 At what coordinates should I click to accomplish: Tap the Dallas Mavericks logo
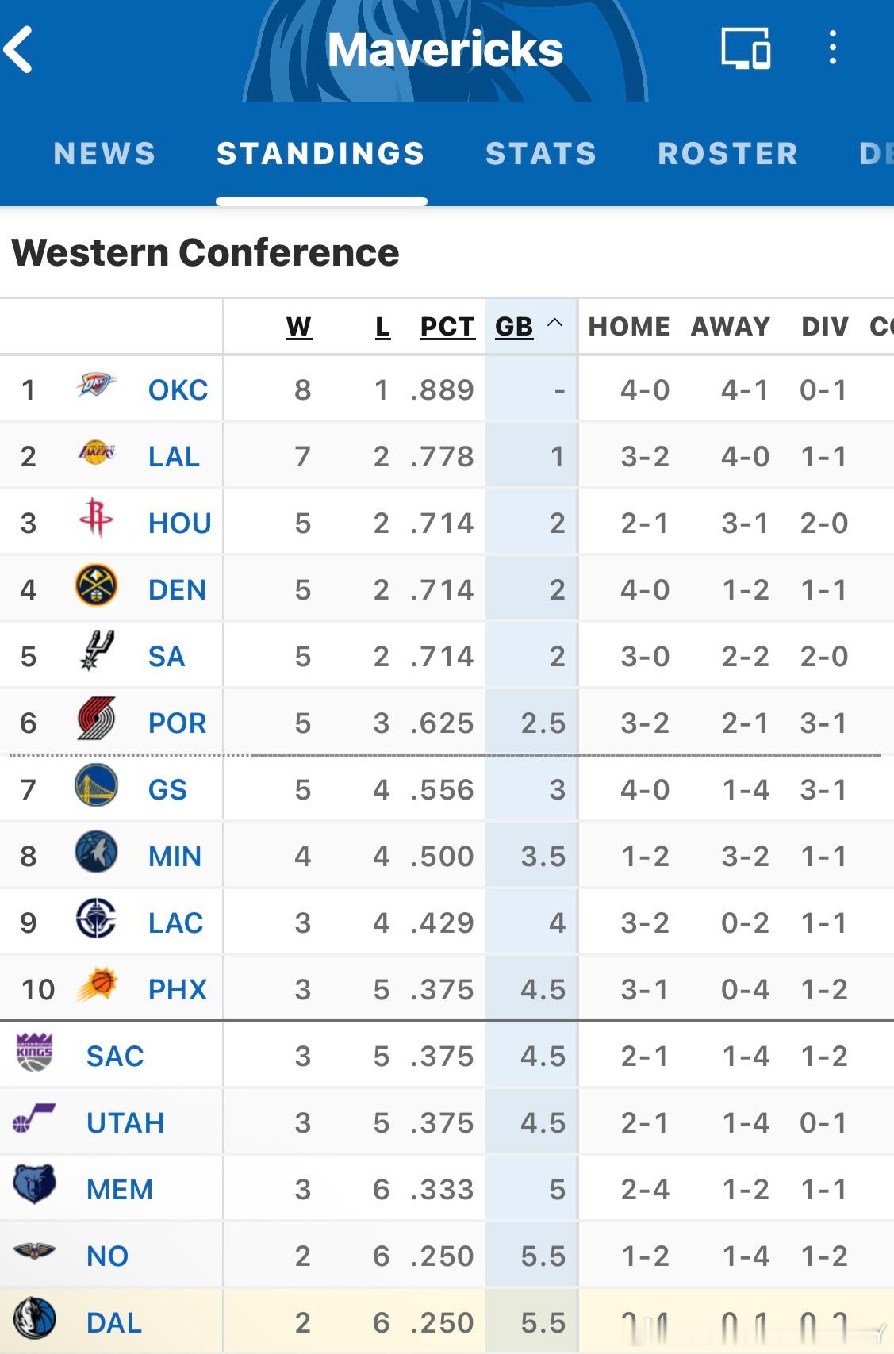click(35, 1319)
